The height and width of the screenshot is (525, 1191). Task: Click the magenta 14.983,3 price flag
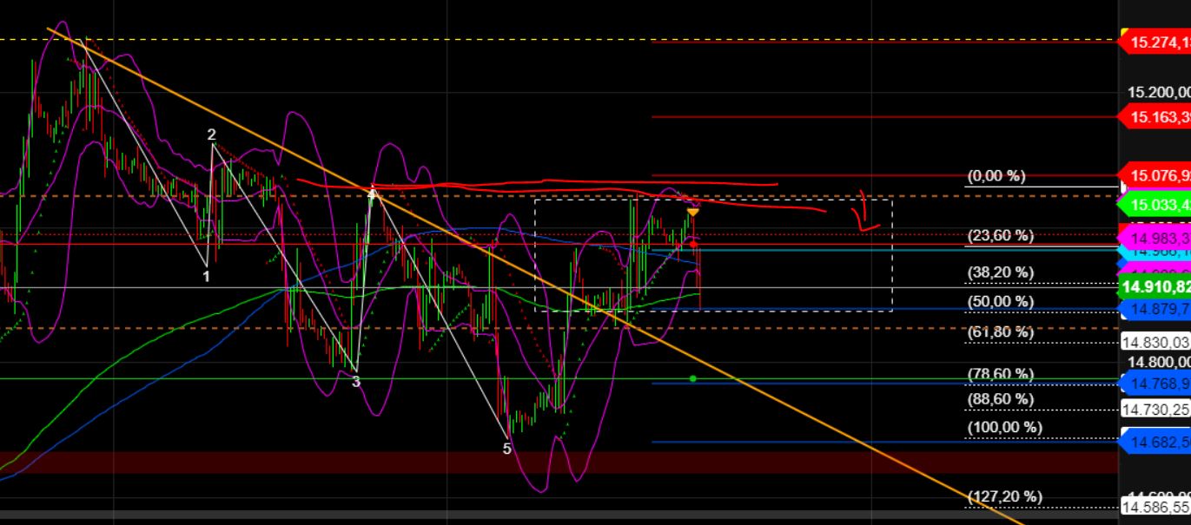[x=1155, y=237]
